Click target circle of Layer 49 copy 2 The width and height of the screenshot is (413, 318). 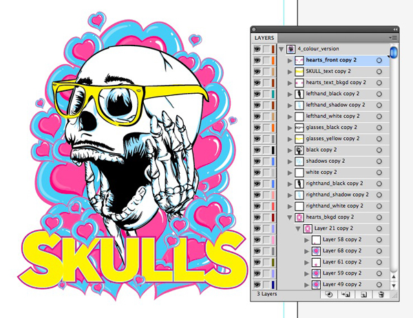click(x=379, y=284)
